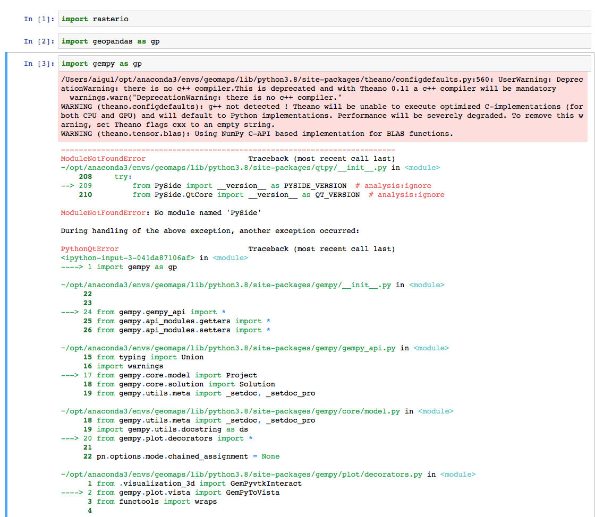Click 'During handling of the above exception' text
Image resolution: width=595 pixels, height=517 pixels.
tap(210, 231)
